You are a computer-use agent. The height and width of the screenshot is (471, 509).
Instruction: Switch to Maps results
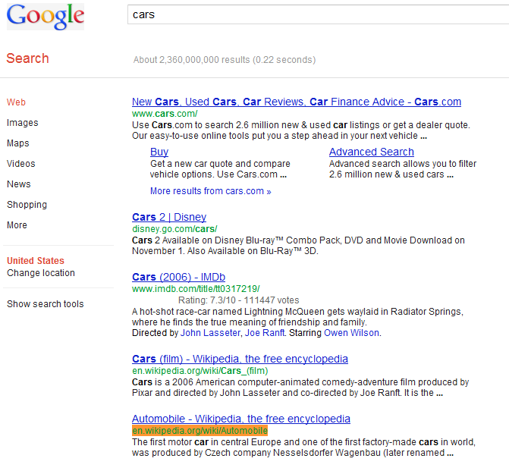pyautogui.click(x=18, y=143)
